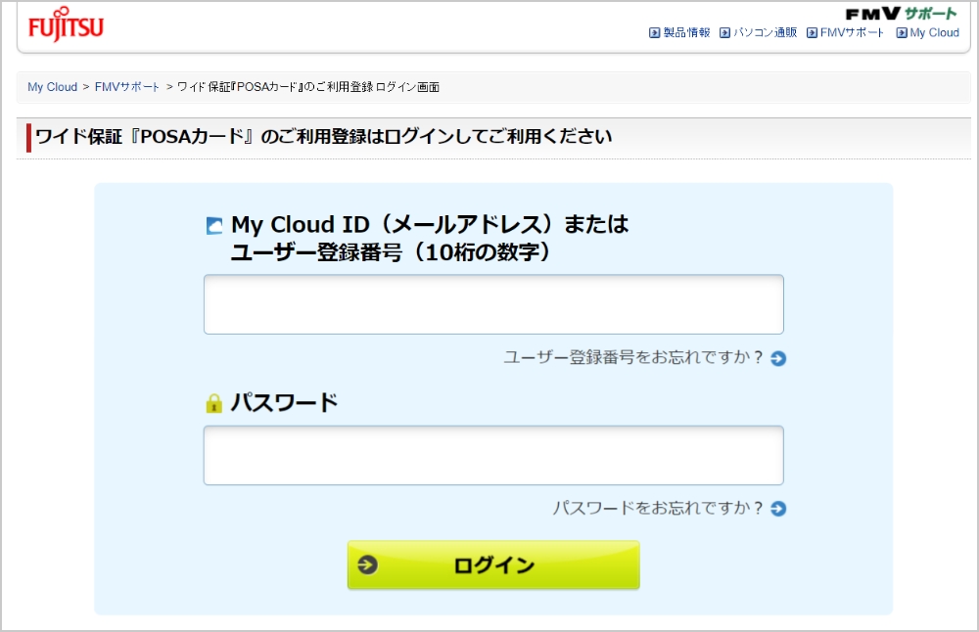Click the Fujitsu logo
The width and height of the screenshot is (979, 632).
click(x=67, y=27)
